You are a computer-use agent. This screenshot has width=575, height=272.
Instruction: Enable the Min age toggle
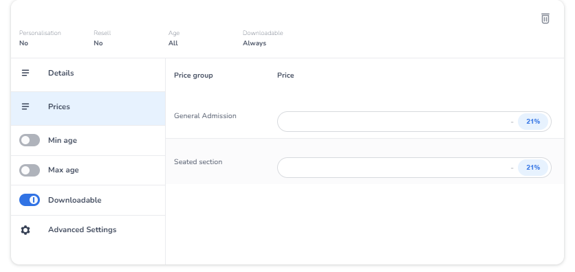click(x=30, y=140)
